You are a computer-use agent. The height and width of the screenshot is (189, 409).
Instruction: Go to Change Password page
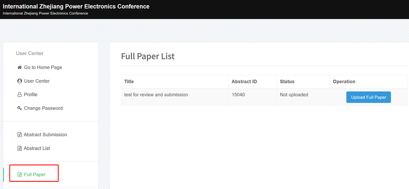(43, 108)
